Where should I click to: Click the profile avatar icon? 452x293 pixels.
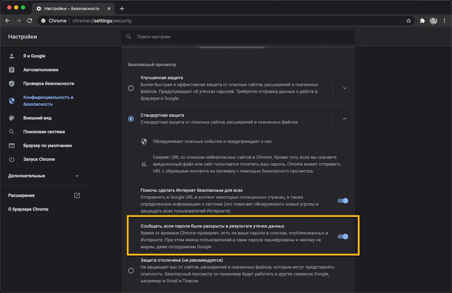[x=433, y=21]
